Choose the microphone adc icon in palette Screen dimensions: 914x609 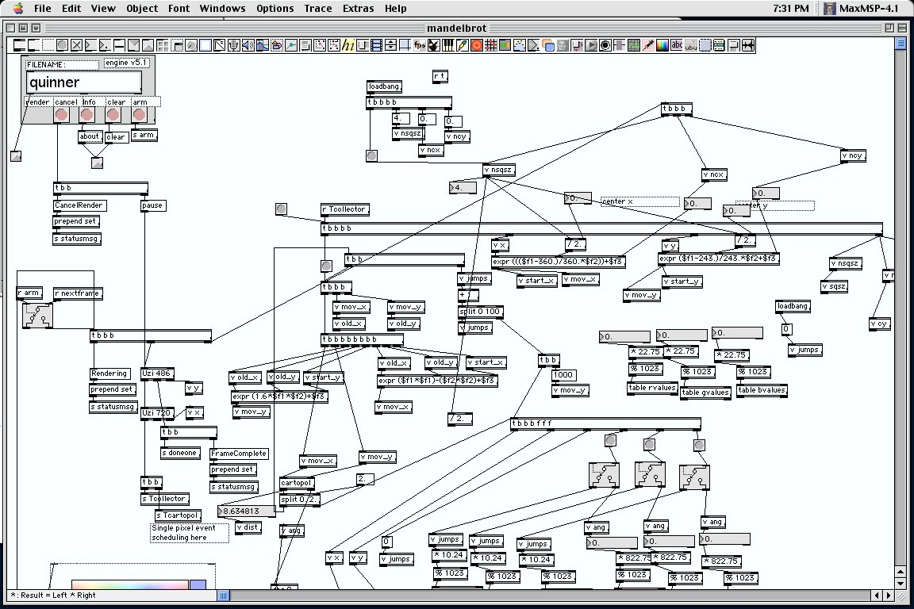pyautogui.click(x=233, y=45)
